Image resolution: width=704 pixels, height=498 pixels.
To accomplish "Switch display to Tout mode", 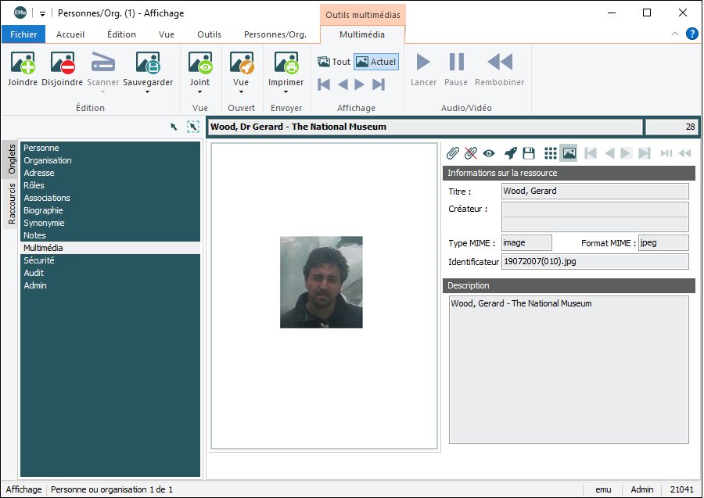I will pyautogui.click(x=334, y=62).
